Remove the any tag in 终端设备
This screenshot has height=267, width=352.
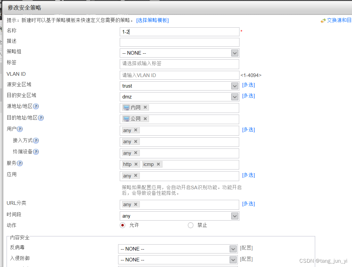pos(136,153)
